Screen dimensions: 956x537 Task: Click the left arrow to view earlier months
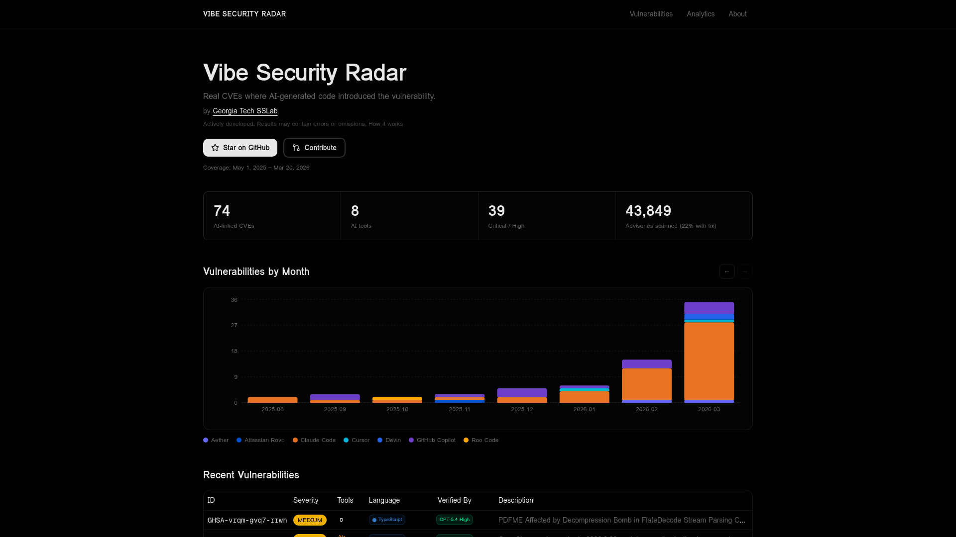pos(726,271)
